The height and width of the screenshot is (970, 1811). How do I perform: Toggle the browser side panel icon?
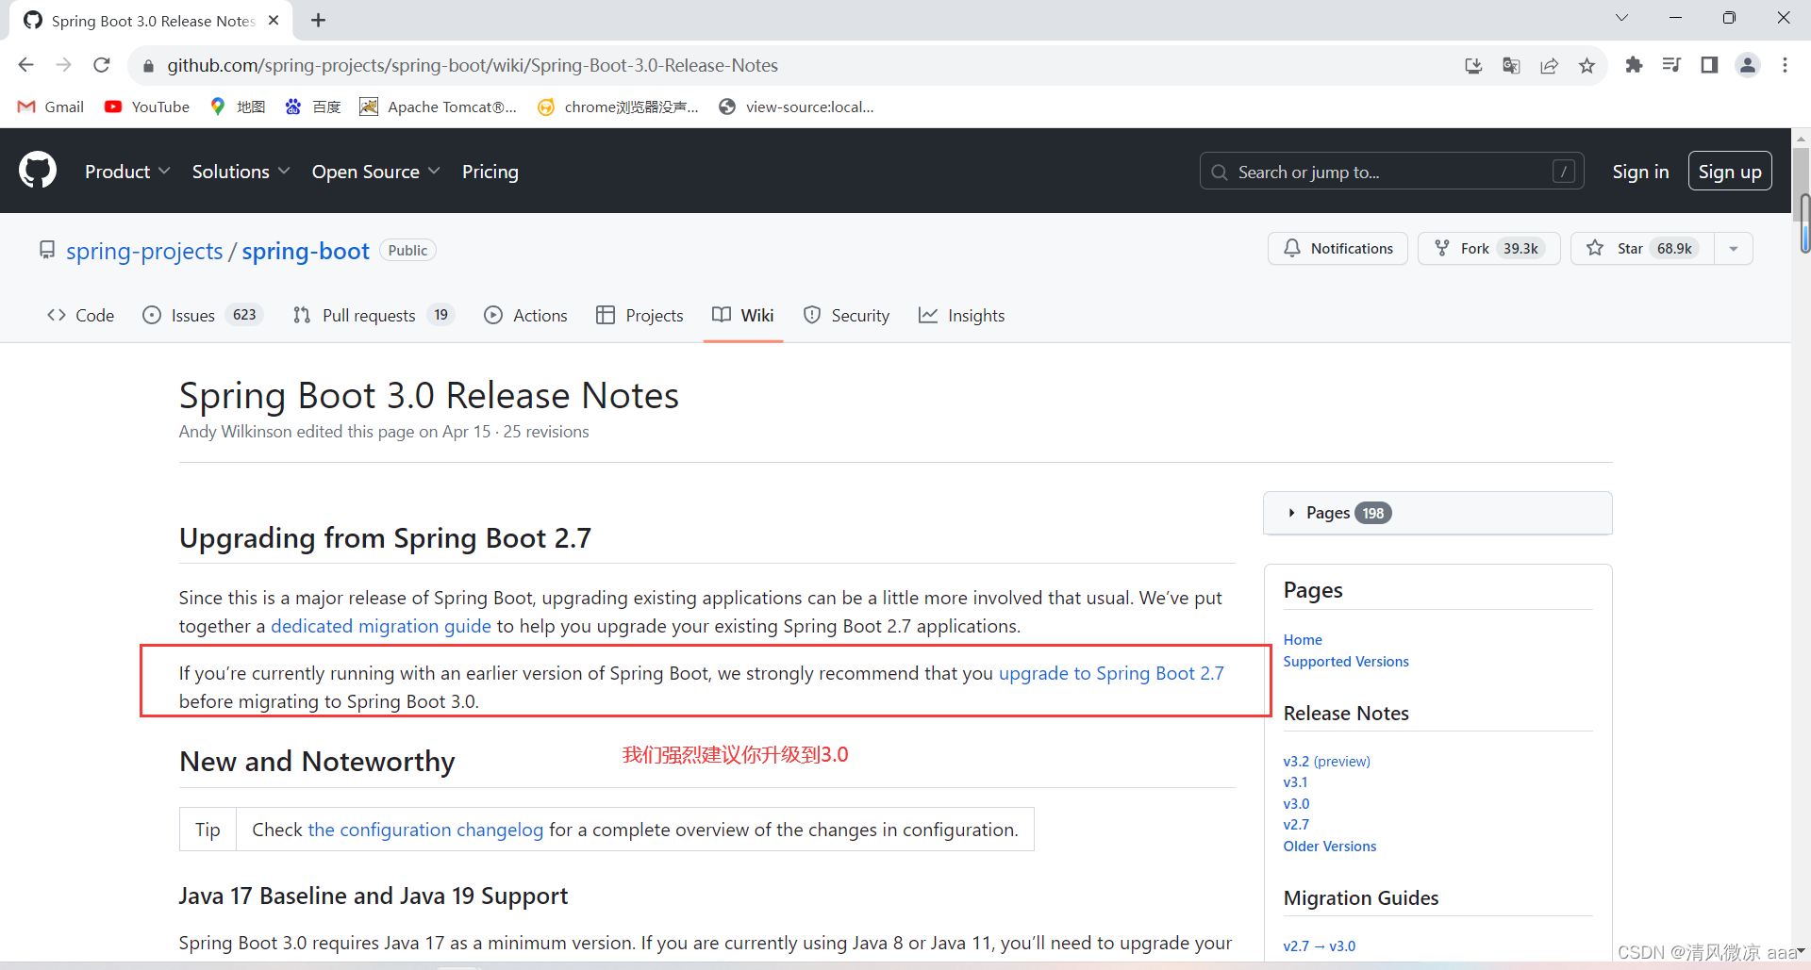click(1709, 65)
